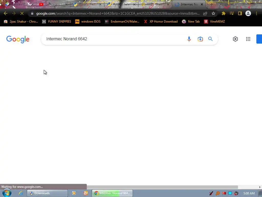
Task: Open the Chrome extensions puzzle icon
Action: [x=224, y=13]
